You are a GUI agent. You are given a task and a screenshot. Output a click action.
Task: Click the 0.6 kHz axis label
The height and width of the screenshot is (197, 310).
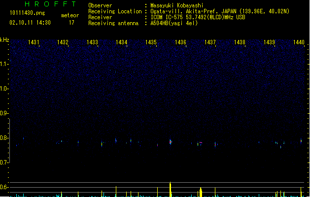tap(4, 187)
